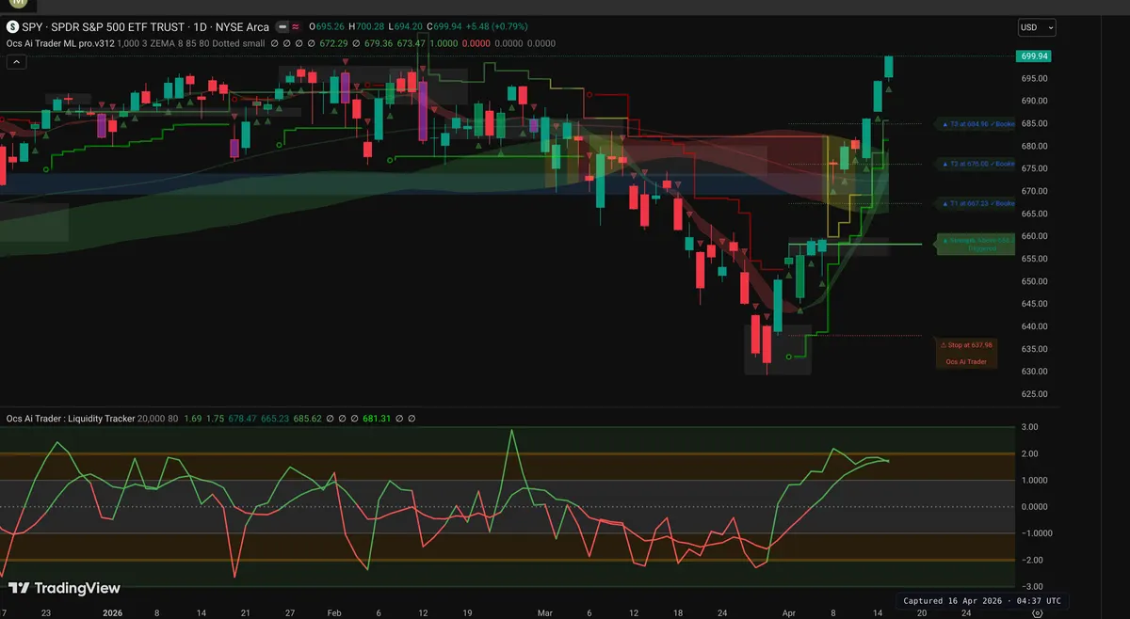Click the close value C699.94 in the header
1130x619 pixels.
(x=443, y=27)
